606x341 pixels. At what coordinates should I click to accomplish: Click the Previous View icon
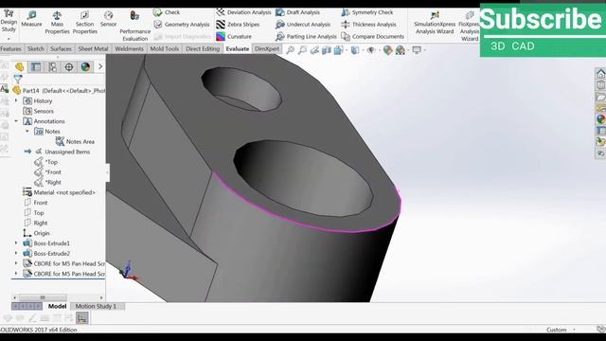(314, 50)
